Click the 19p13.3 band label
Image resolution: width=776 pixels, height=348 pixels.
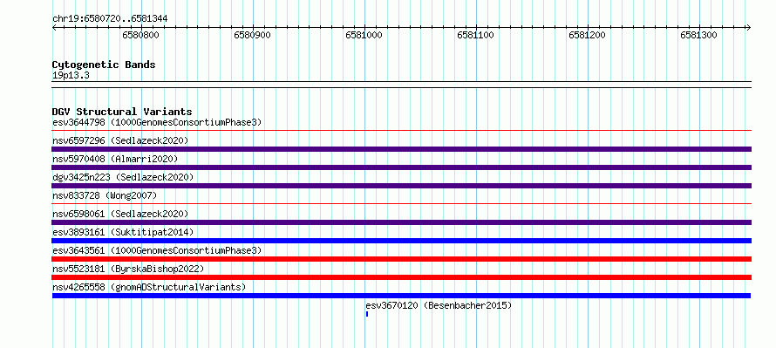(71, 76)
